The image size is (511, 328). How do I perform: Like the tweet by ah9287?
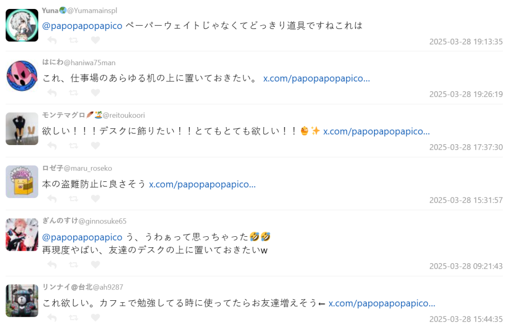click(95, 317)
